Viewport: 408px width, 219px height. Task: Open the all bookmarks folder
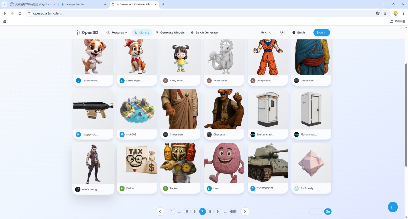pyautogui.click(x=397, y=21)
